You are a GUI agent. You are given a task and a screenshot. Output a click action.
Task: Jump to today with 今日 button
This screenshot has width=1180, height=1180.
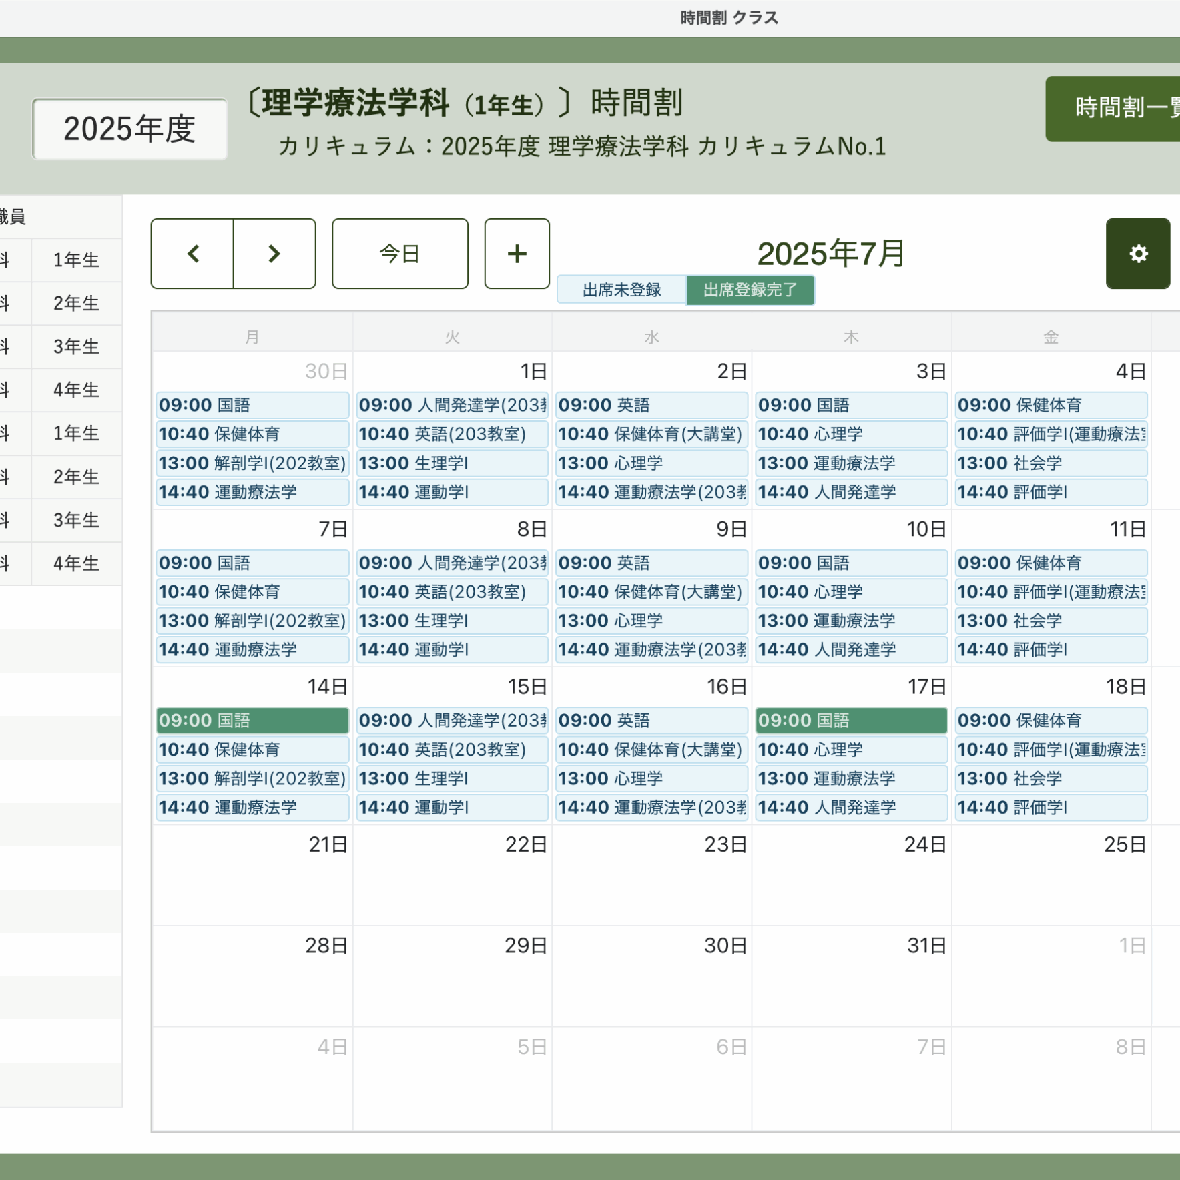coord(400,254)
